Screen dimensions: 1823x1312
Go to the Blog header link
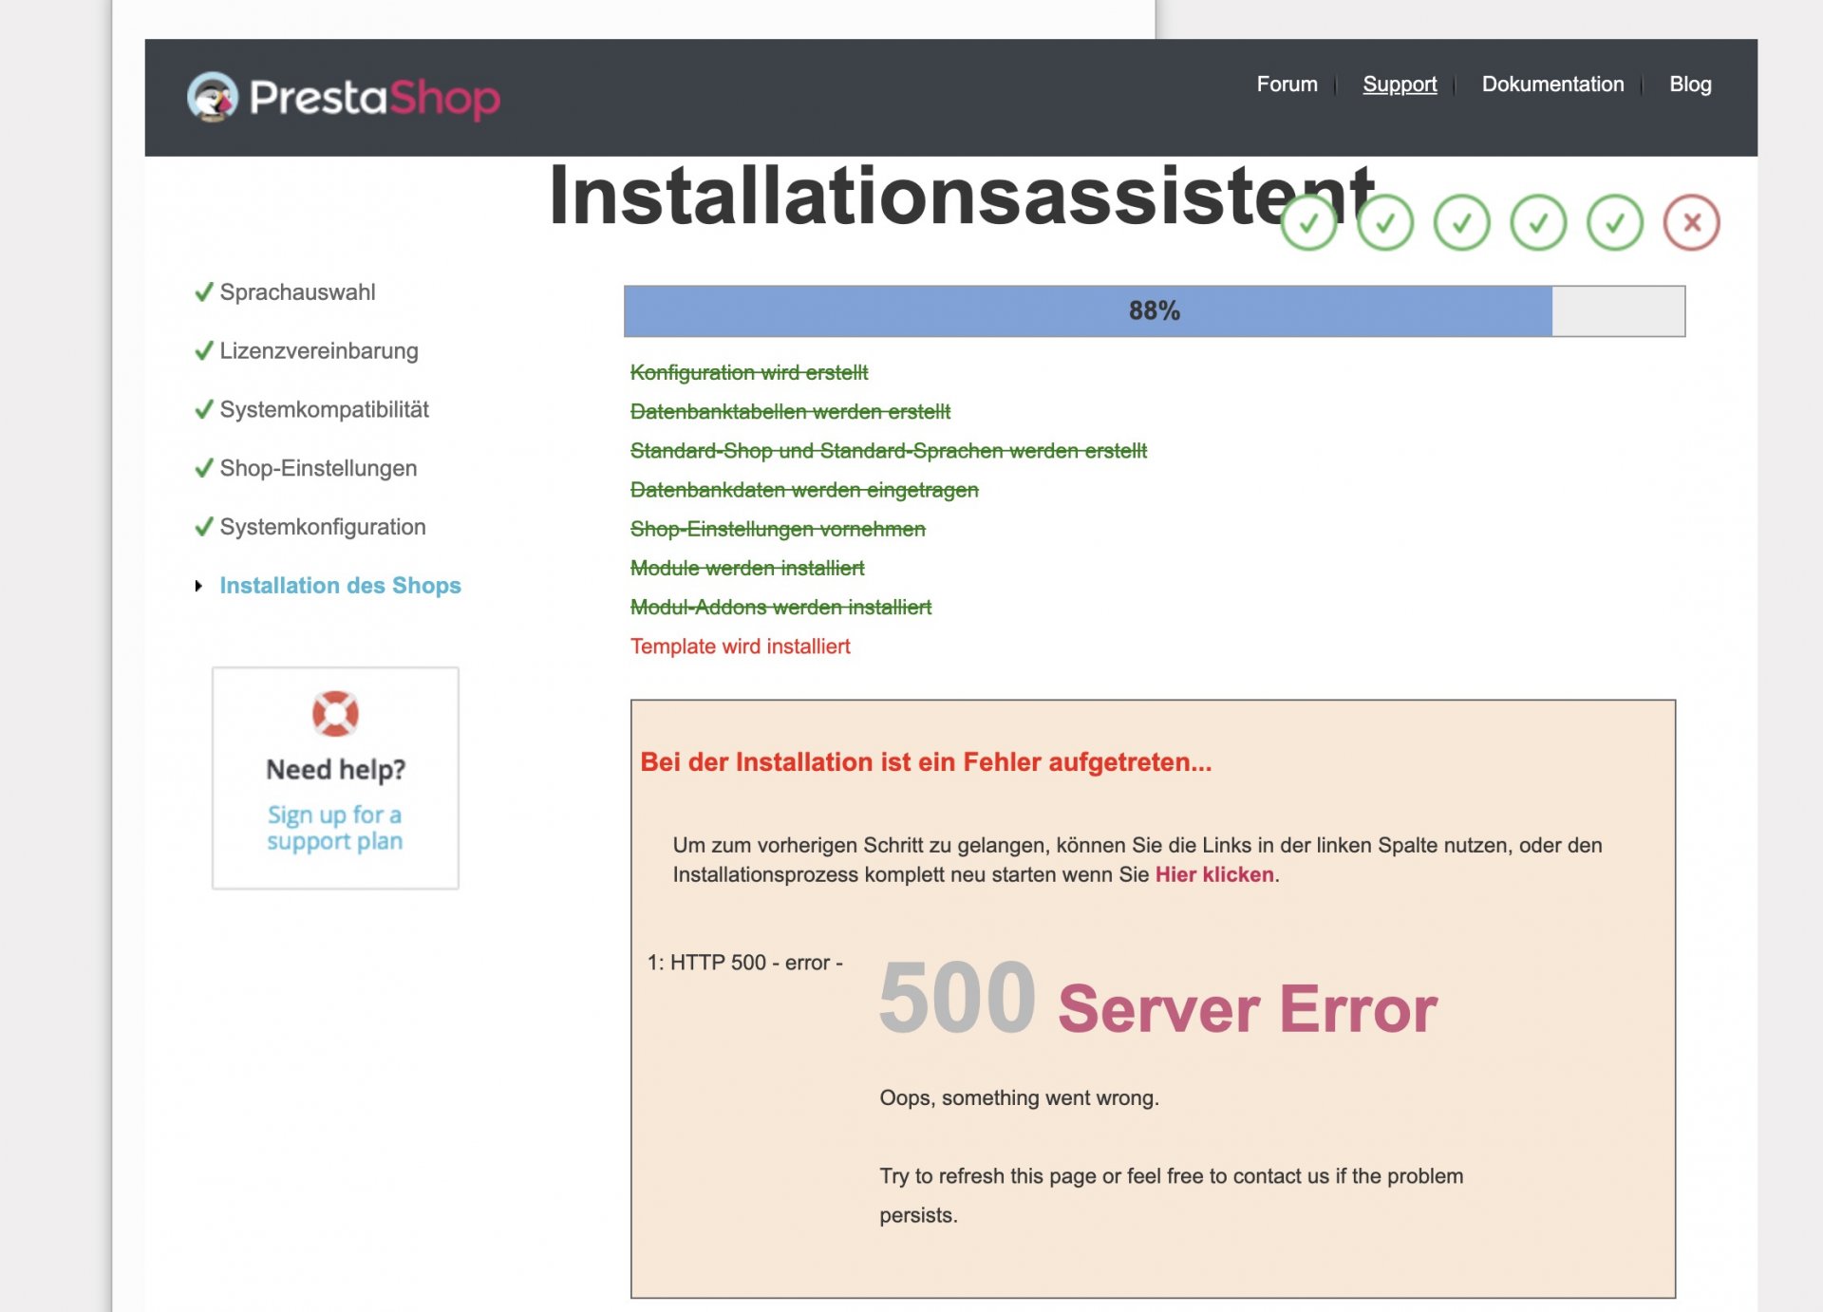click(1689, 84)
